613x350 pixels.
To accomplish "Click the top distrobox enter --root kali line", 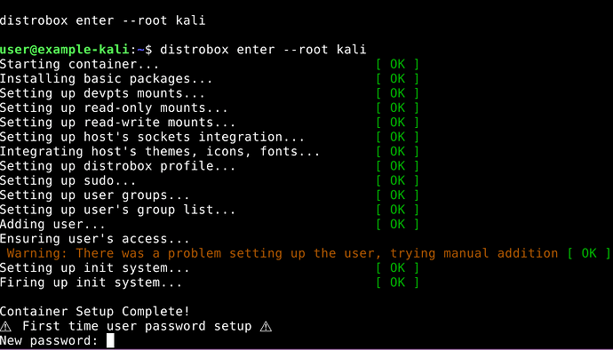I will coord(102,20).
